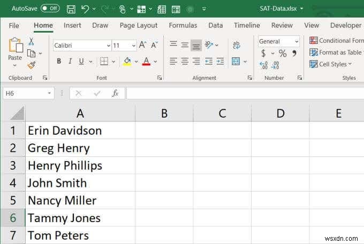Open the Alignment settings dialog launcher
The image size is (364, 244).
click(x=250, y=78)
